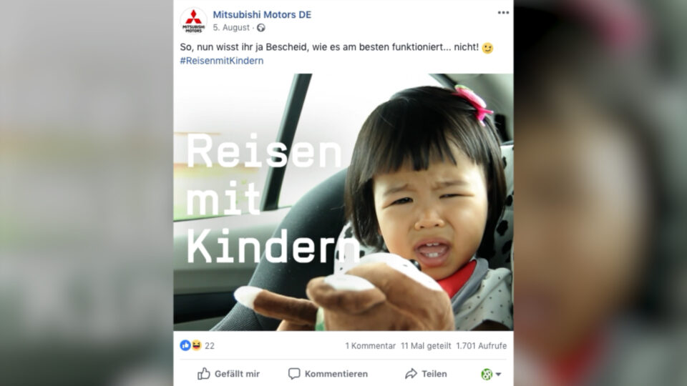Show the 1 Kommentar thread
This screenshot has height=386, width=687.
coord(370,346)
